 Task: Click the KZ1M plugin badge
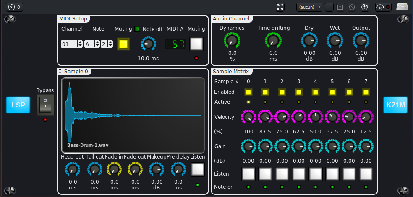(x=395, y=105)
